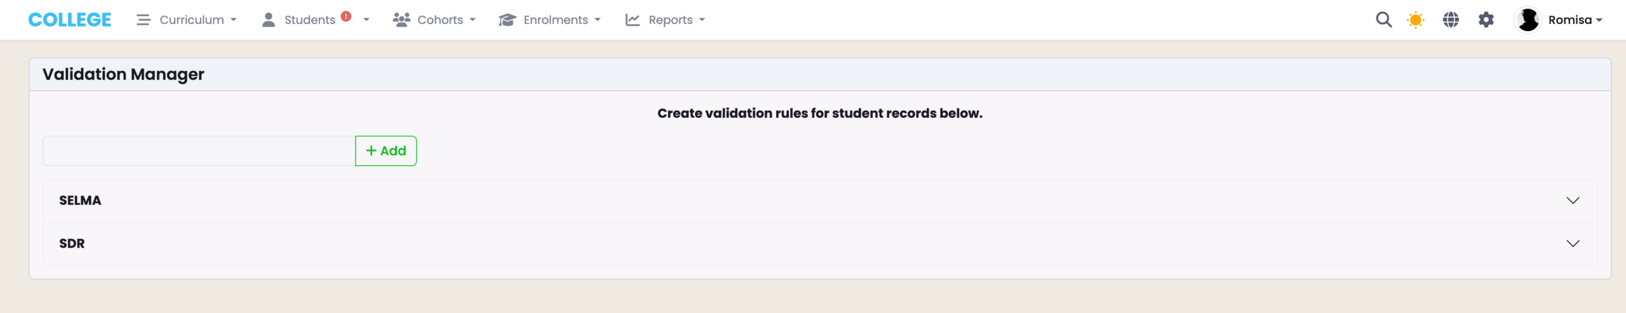Click the COLLEGE logo link
The image size is (1626, 313).
click(70, 20)
